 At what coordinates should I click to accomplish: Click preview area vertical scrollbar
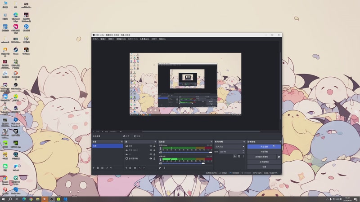(280, 86)
